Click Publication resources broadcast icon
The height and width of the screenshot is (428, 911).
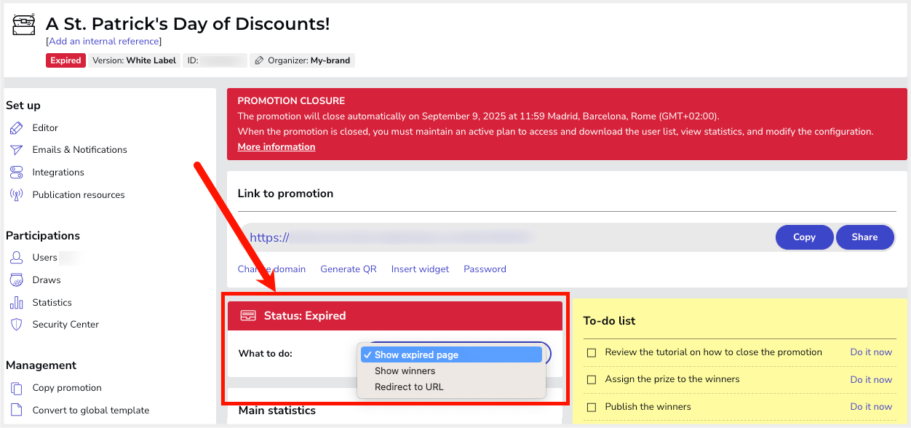coord(16,195)
